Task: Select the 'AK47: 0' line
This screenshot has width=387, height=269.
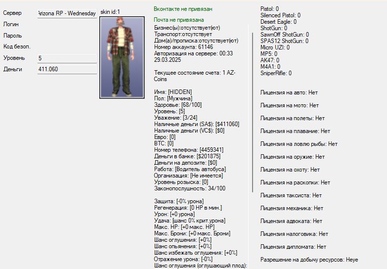Action: (270, 60)
